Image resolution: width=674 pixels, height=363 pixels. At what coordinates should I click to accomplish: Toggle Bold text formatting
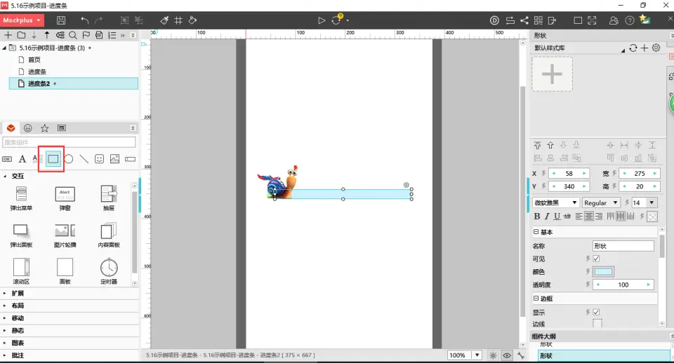537,217
